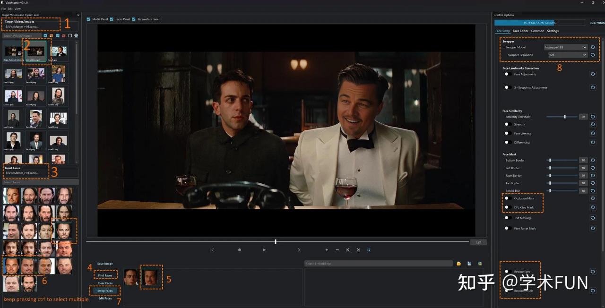The width and height of the screenshot is (605, 308).
Task: Open the Settings tab
Action: pyautogui.click(x=553, y=31)
